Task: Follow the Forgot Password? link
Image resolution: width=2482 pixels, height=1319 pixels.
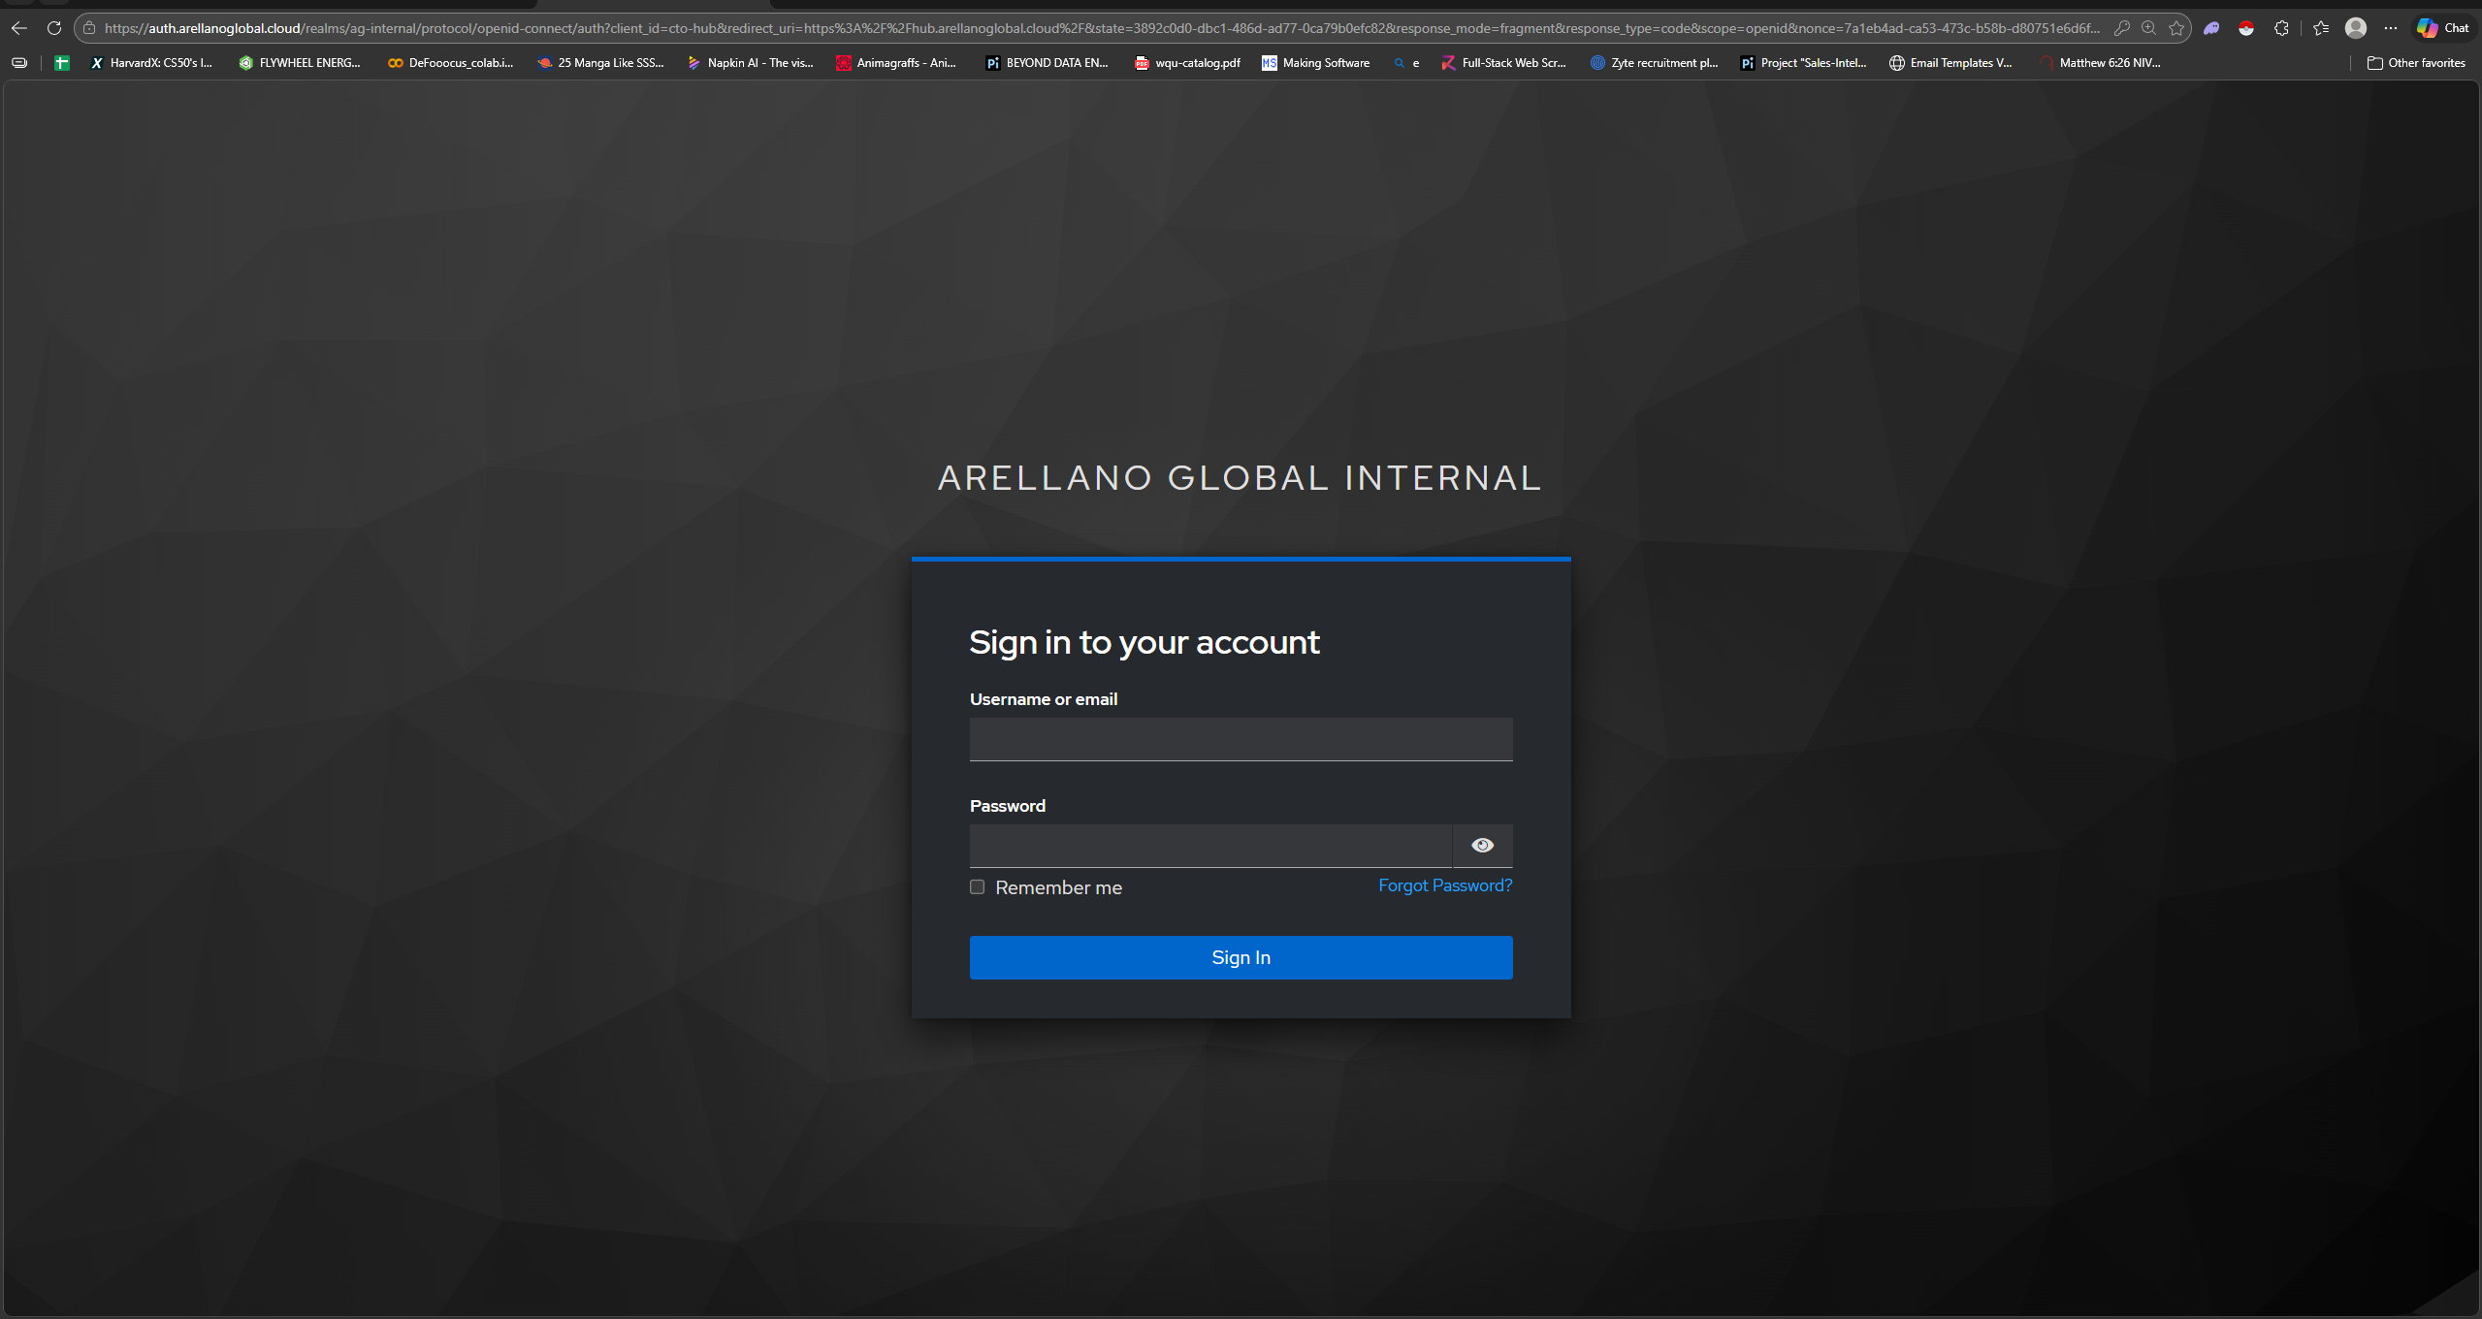Action: [1445, 885]
